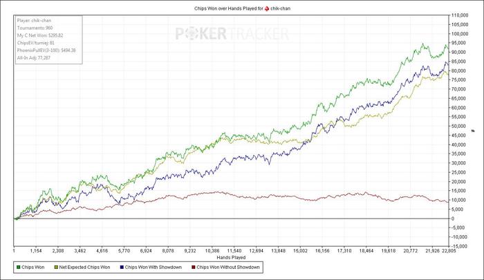The image size is (484, 280).
Task: Click y-axis label '45,000'
Action: click(x=459, y=136)
